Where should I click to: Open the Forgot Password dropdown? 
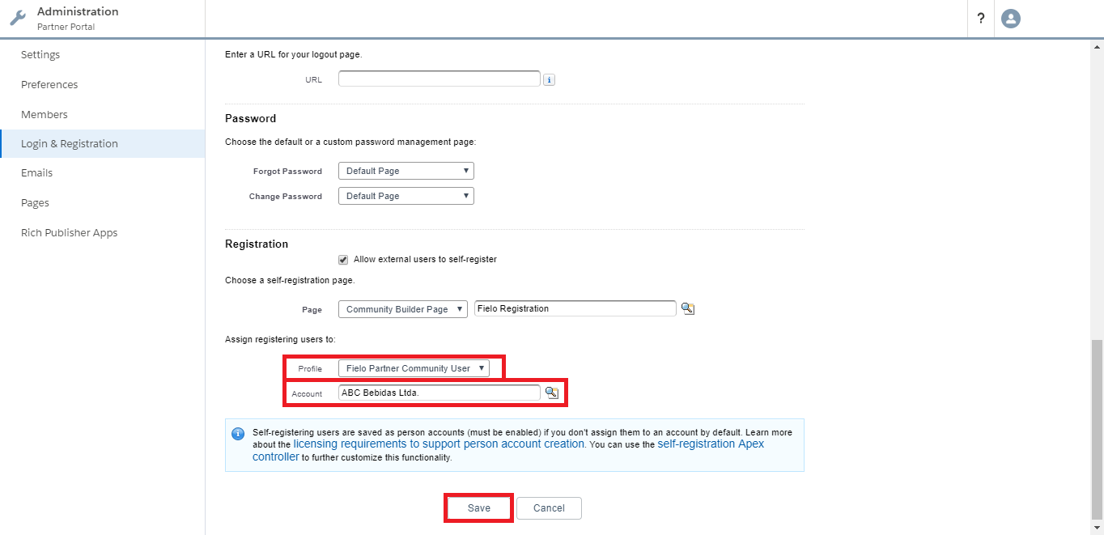(x=406, y=171)
